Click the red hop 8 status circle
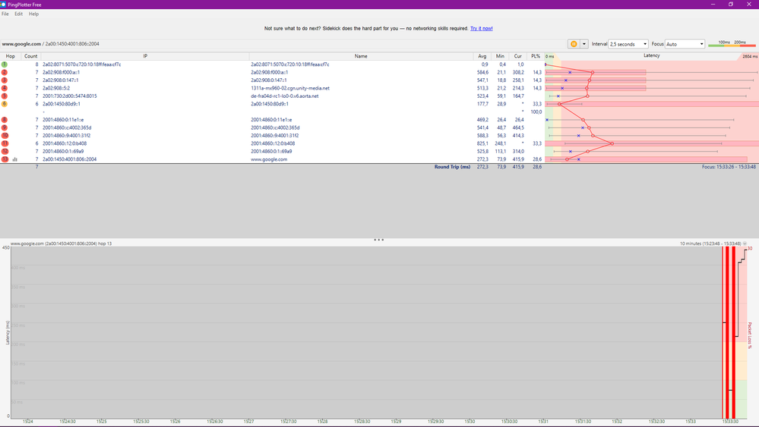This screenshot has height=427, width=759. pos(5,120)
